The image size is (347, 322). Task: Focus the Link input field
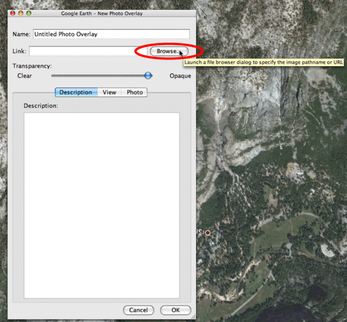(88, 51)
